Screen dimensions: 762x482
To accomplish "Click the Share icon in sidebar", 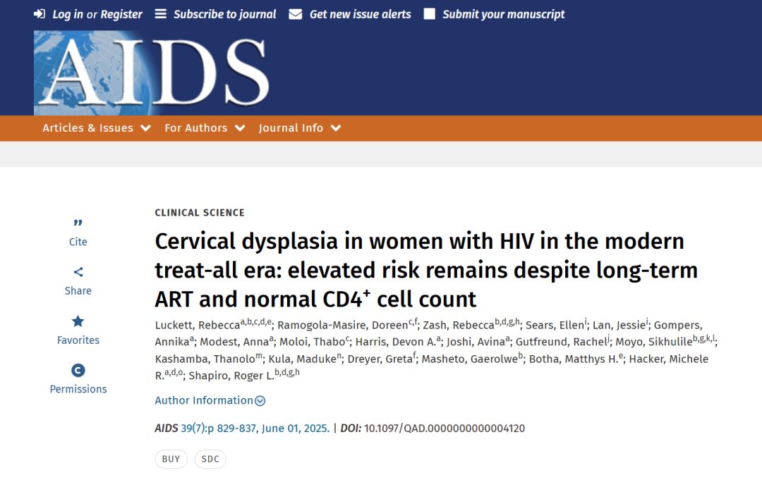I will coord(78,272).
